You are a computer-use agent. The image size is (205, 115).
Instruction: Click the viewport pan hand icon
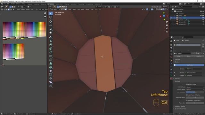(x=167, y=25)
